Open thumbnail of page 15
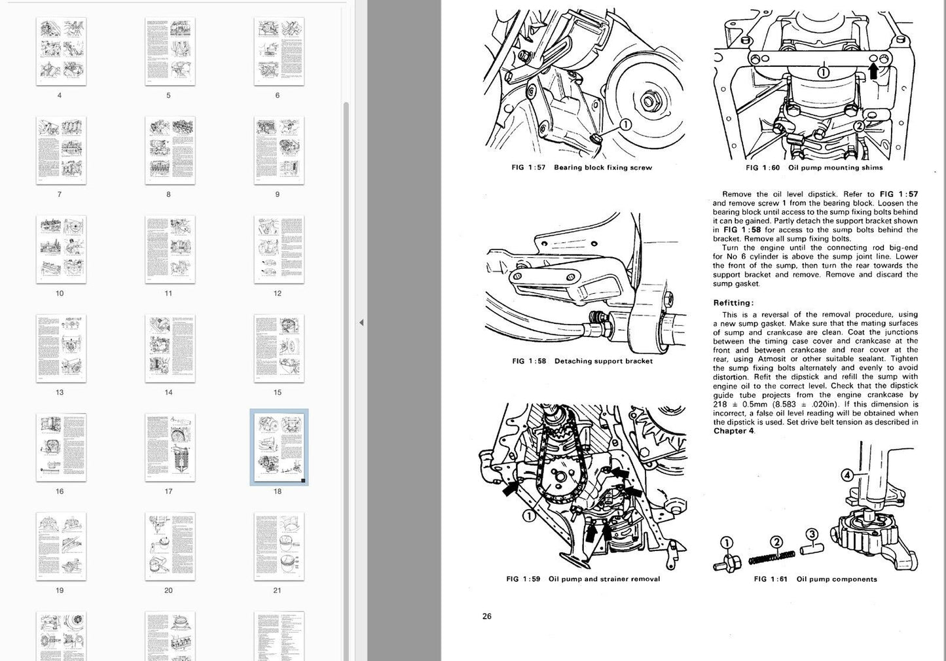 pyautogui.click(x=279, y=348)
